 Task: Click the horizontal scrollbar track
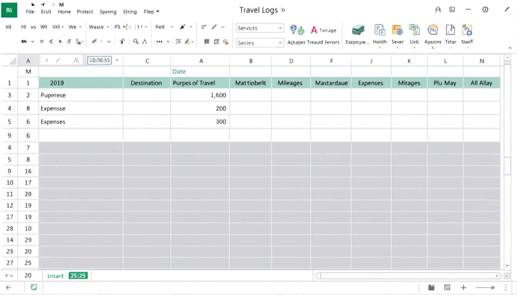tap(408, 276)
